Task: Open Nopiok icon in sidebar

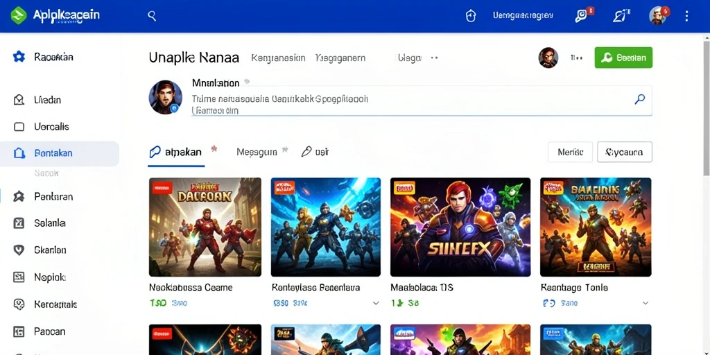Action: point(19,277)
